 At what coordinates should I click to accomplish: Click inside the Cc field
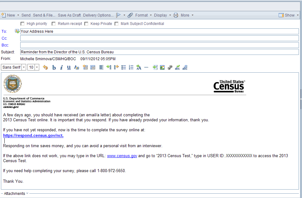click(x=159, y=38)
